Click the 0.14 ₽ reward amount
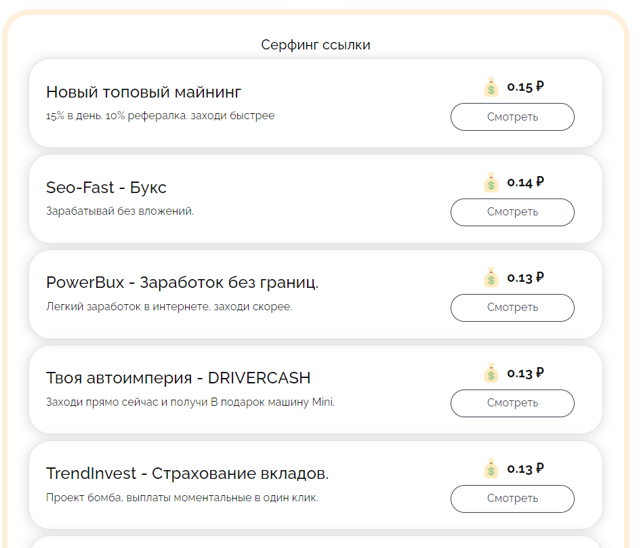The width and height of the screenshot is (641, 548). (x=526, y=182)
